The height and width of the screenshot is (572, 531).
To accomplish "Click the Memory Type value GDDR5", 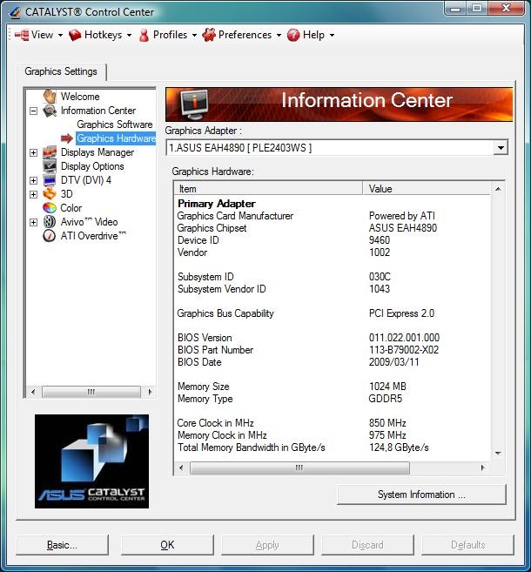I will click(x=386, y=399).
